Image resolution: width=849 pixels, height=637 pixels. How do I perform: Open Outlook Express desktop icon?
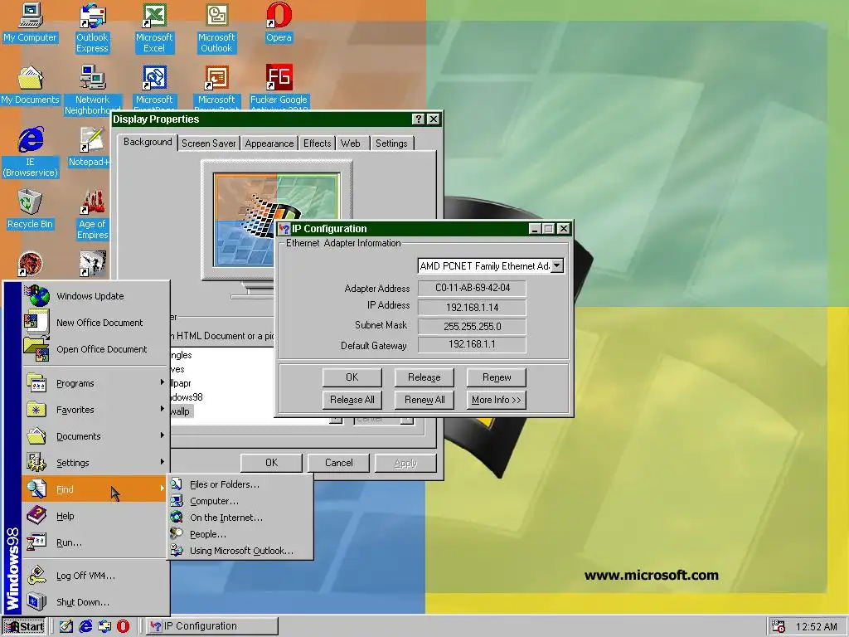pos(92,27)
